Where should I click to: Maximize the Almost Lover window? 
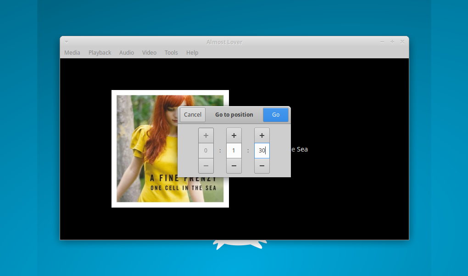coord(392,42)
